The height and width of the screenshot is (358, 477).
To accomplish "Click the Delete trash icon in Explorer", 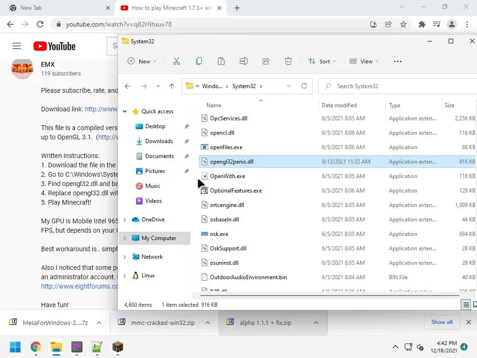I will (288, 61).
